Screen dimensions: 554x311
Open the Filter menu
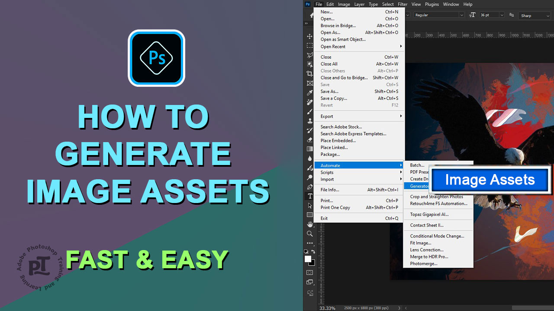click(x=402, y=4)
